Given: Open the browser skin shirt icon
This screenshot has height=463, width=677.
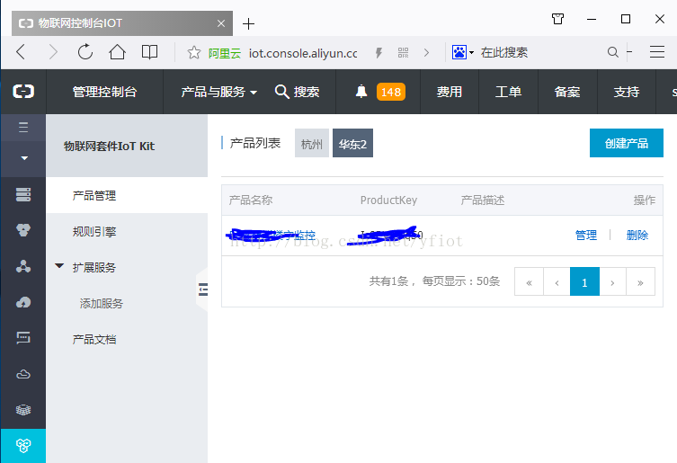Looking at the screenshot, I should click(x=557, y=19).
